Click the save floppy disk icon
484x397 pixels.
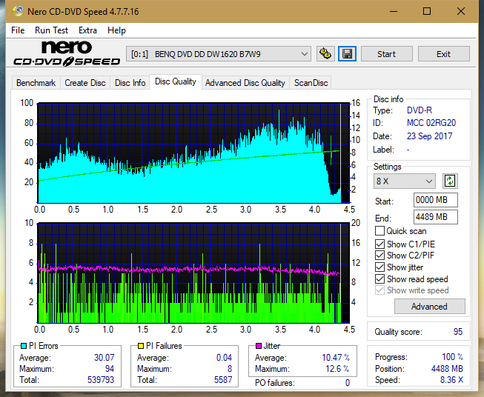point(348,54)
